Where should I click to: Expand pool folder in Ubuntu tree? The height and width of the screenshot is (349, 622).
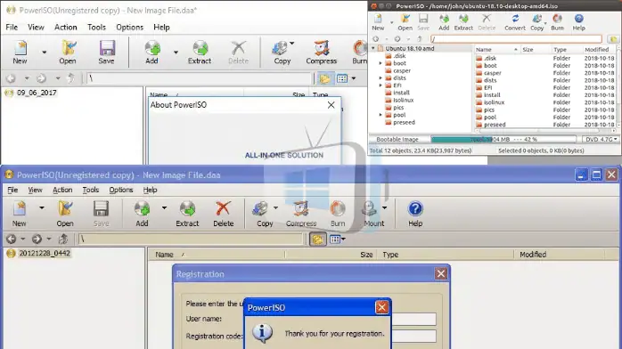tap(381, 115)
